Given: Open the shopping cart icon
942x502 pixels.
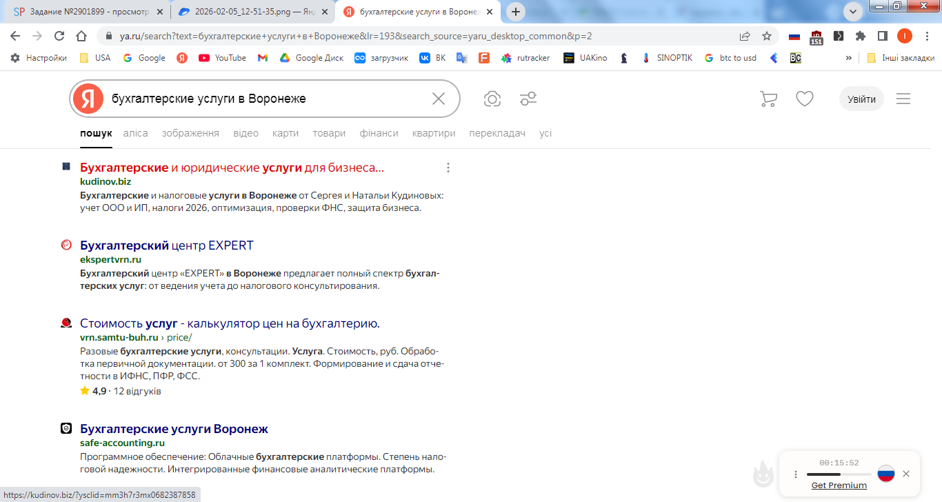Looking at the screenshot, I should (x=768, y=99).
